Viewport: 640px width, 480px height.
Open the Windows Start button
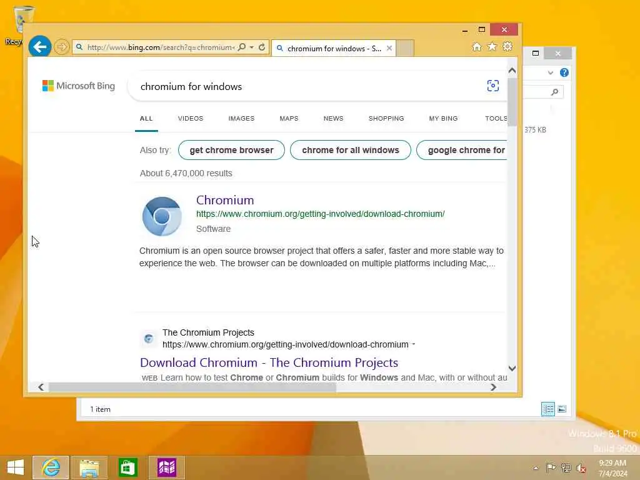[16, 467]
